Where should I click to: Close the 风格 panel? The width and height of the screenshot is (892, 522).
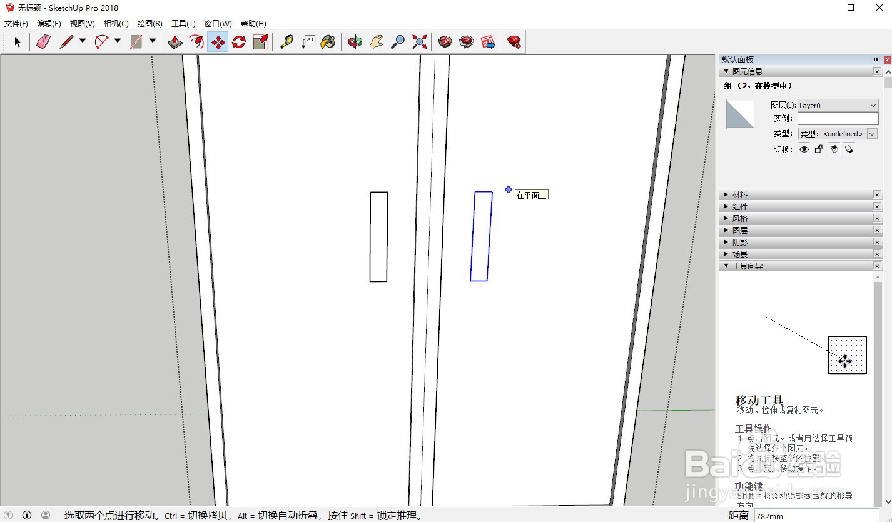tap(877, 219)
